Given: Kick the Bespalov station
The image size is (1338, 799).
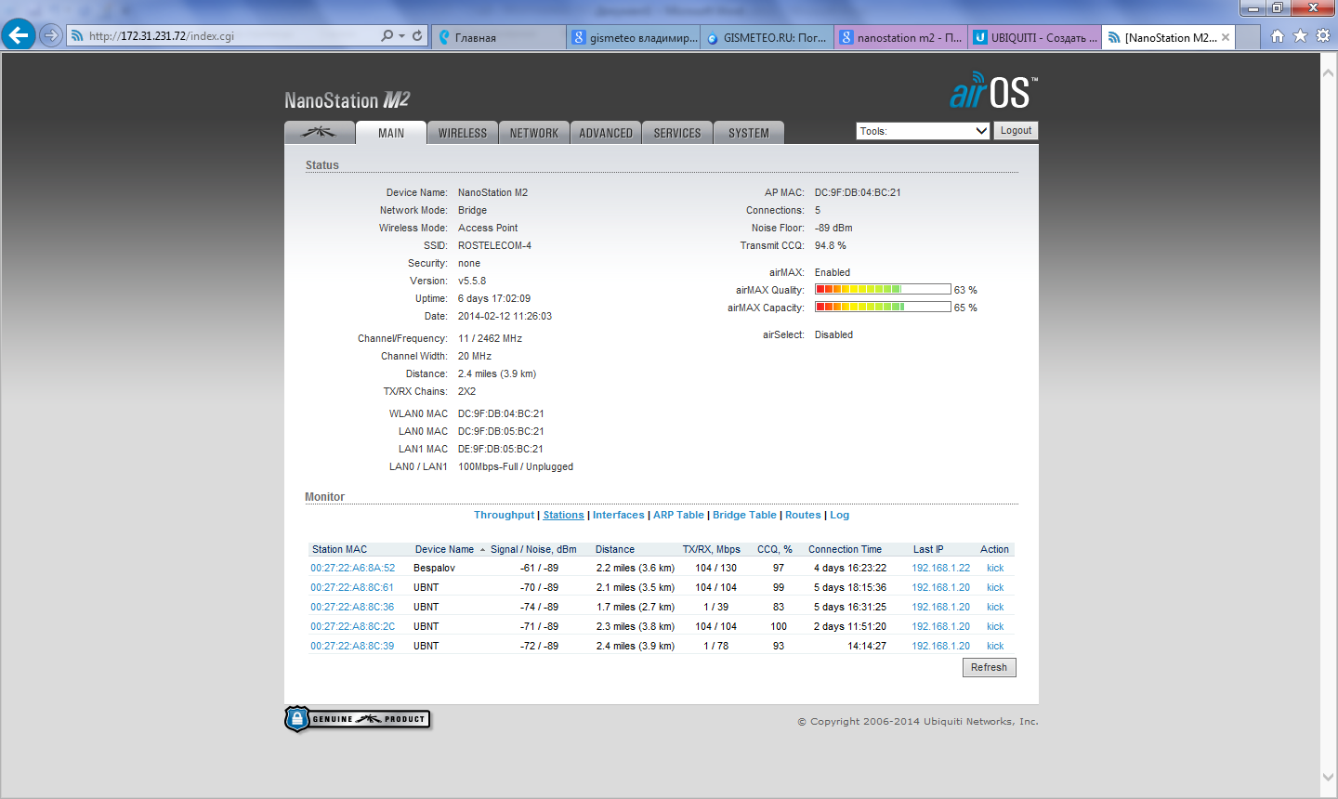Looking at the screenshot, I should point(995,568).
